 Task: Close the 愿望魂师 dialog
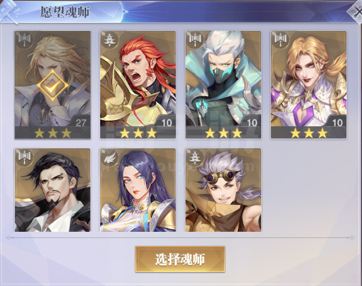[x=355, y=13]
